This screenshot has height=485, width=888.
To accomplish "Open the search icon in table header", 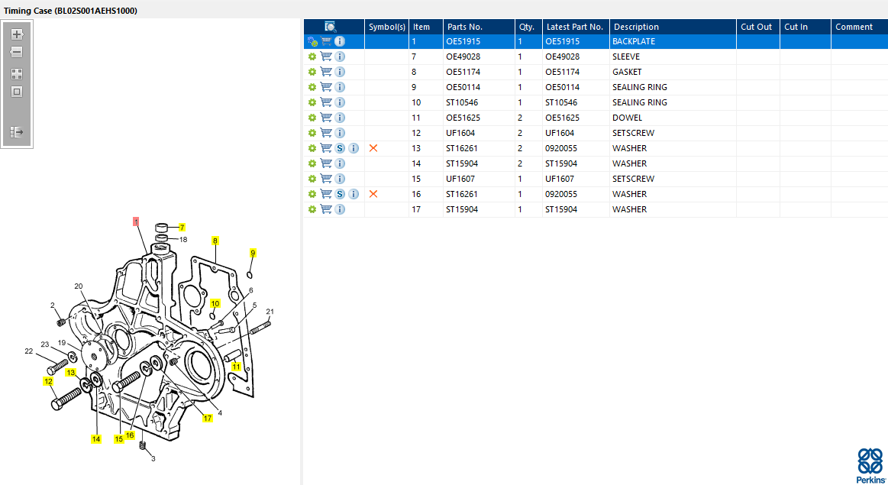I will click(331, 27).
